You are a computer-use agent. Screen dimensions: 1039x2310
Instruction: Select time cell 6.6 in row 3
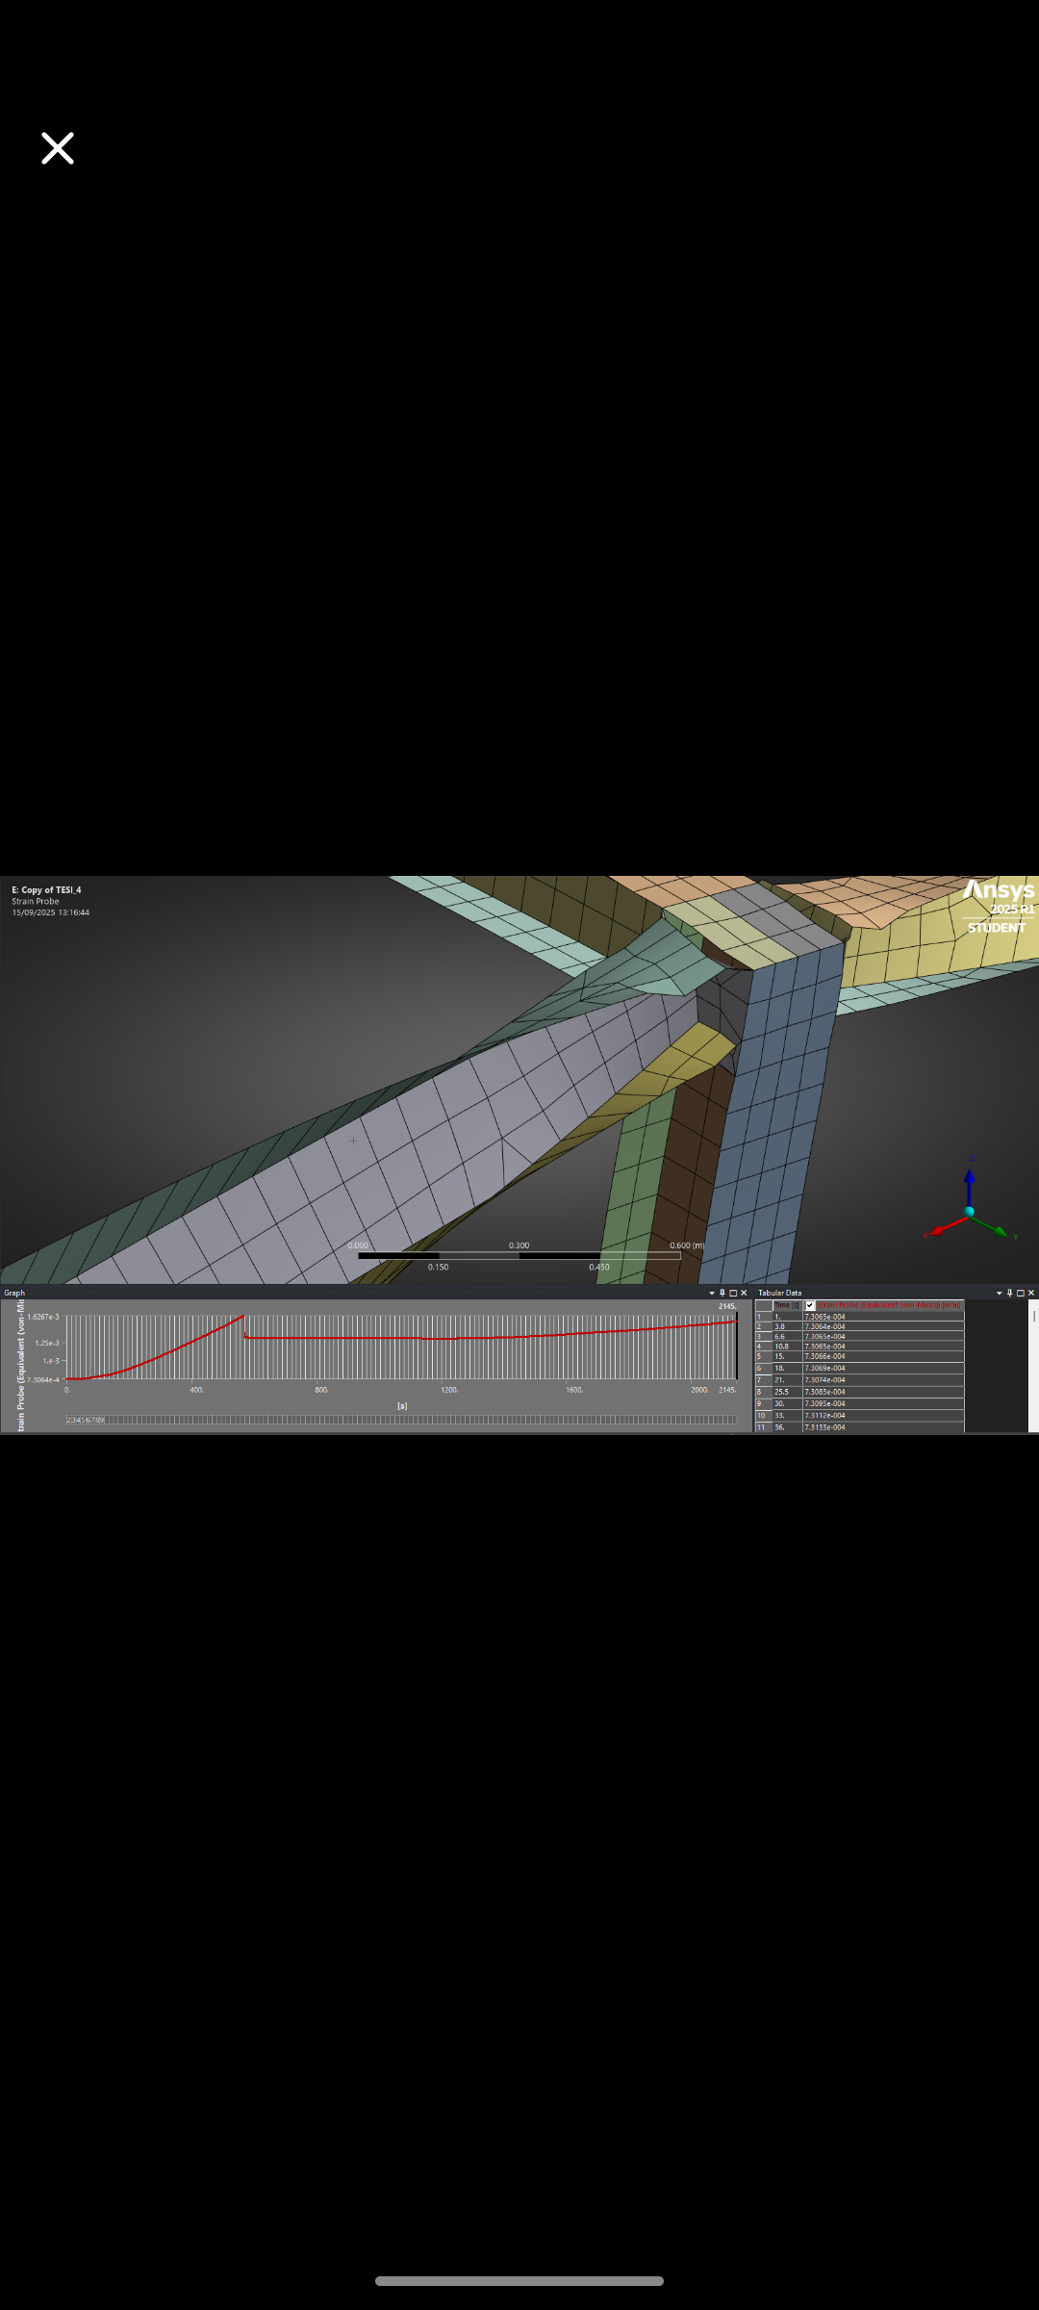(x=788, y=1336)
